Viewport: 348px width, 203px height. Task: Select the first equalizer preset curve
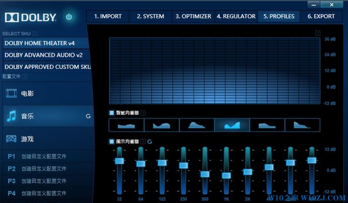pos(126,125)
